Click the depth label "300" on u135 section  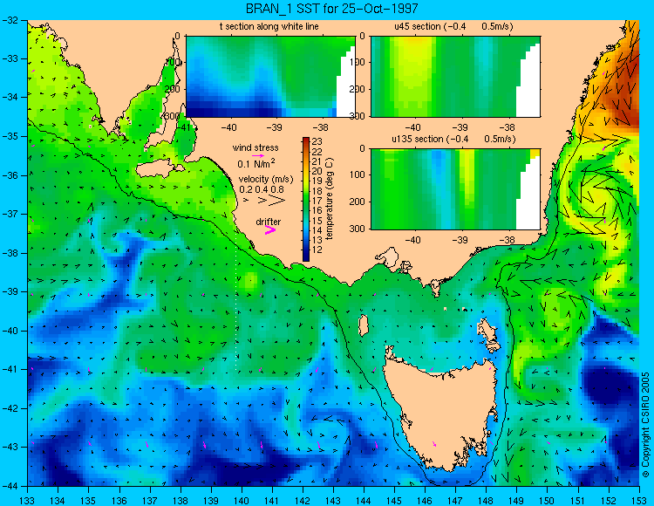357,229
